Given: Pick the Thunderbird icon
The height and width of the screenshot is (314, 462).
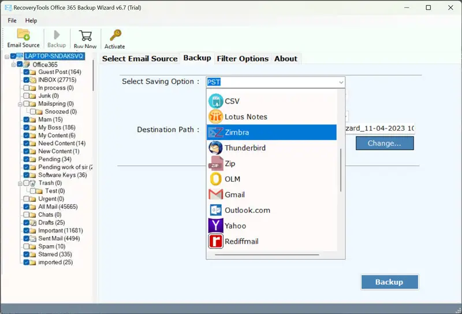Looking at the screenshot, I should [x=215, y=148].
